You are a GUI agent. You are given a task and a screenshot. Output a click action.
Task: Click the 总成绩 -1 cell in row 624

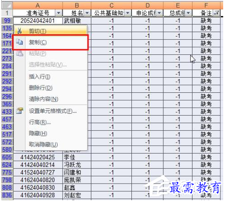point(178,165)
